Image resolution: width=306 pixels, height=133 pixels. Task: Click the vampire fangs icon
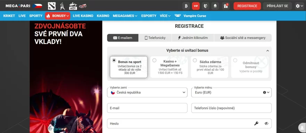[x=178, y=16]
